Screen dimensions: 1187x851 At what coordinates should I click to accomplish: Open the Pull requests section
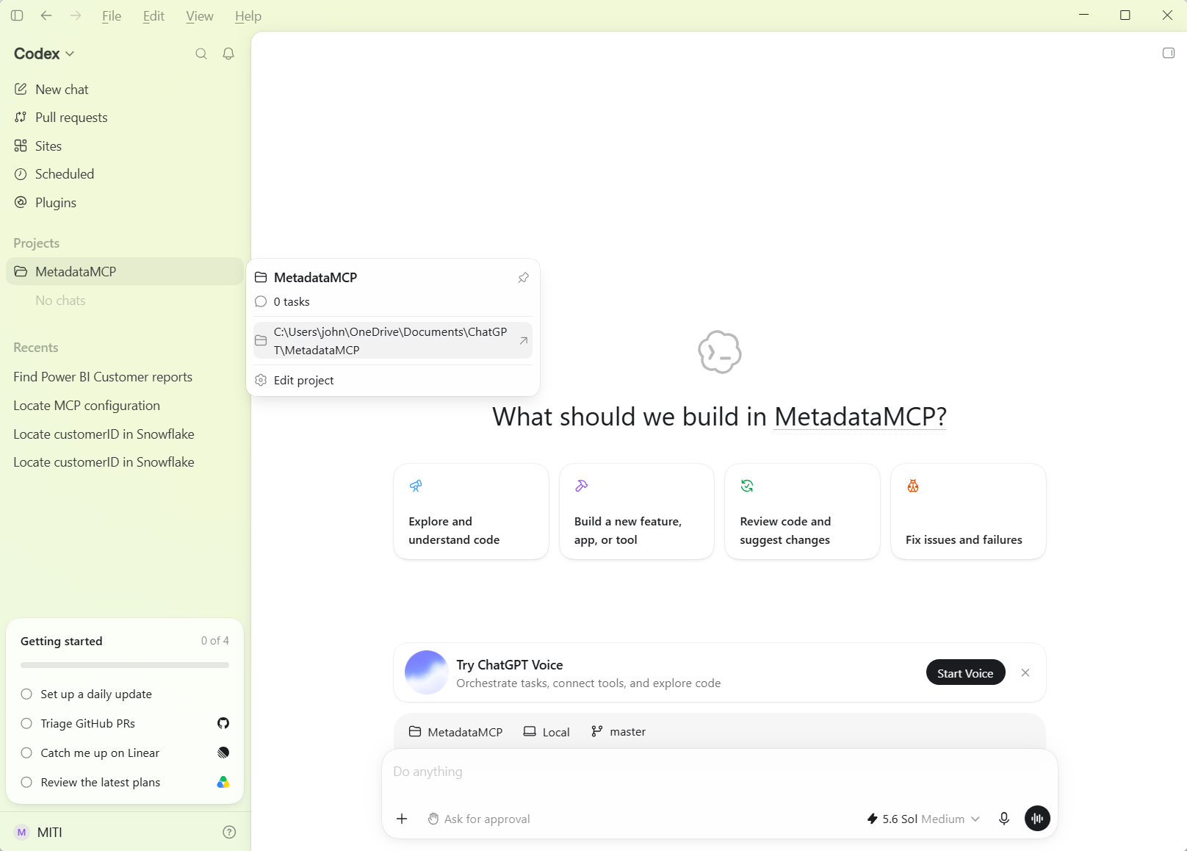coord(125,118)
